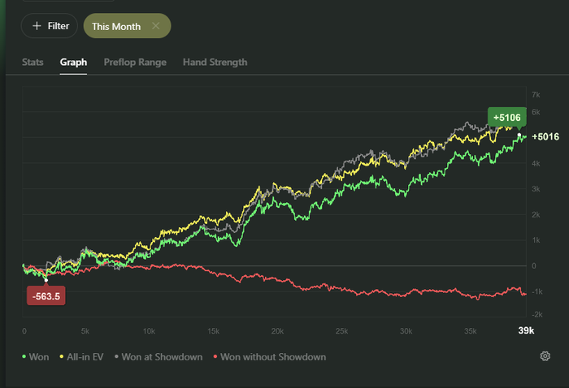Viewport: 569px width, 388px height.
Task: Click the plus icon on Filter
Action: coord(36,26)
